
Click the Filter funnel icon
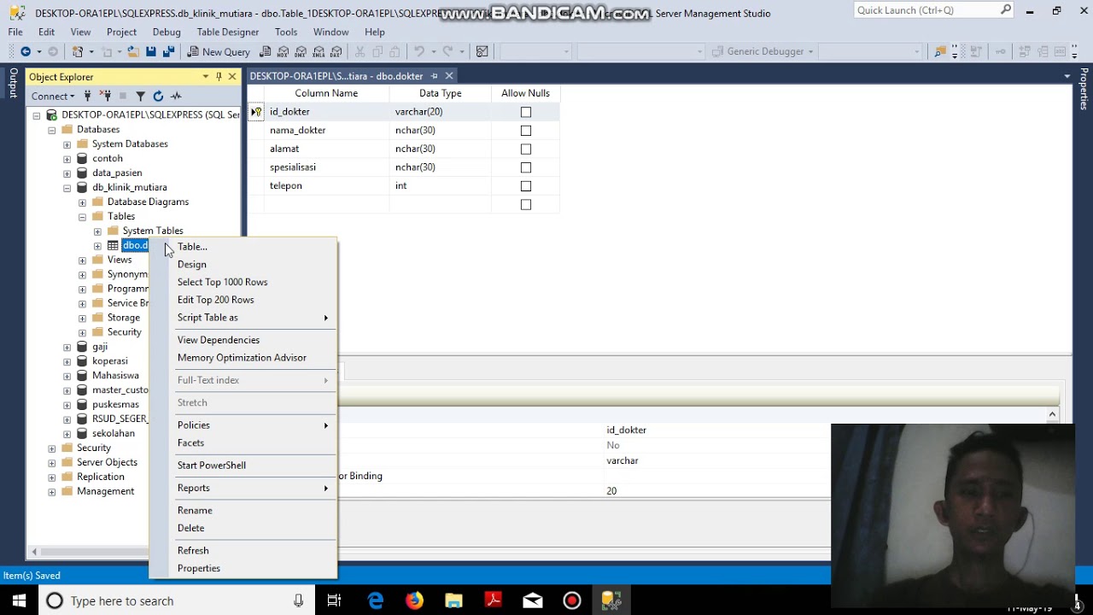[x=141, y=96]
